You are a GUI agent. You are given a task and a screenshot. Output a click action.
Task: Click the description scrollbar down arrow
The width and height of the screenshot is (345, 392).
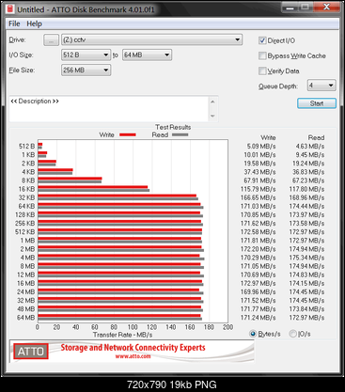pos(212,116)
